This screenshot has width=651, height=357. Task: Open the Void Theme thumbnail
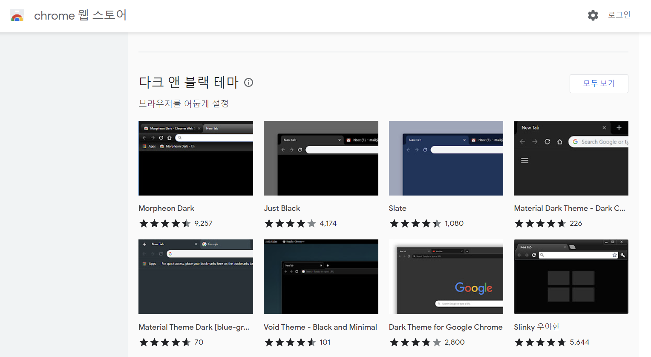pyautogui.click(x=321, y=276)
